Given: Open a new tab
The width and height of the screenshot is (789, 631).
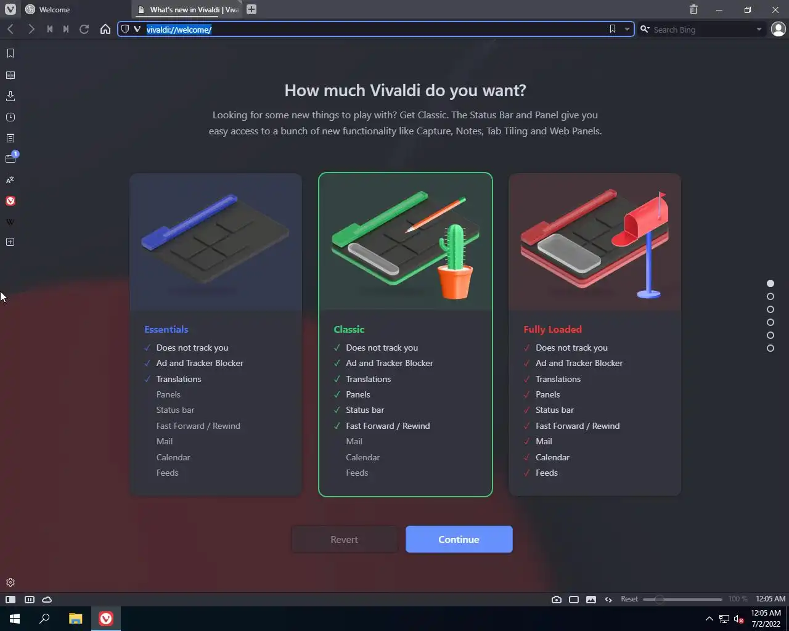Looking at the screenshot, I should click(251, 9).
